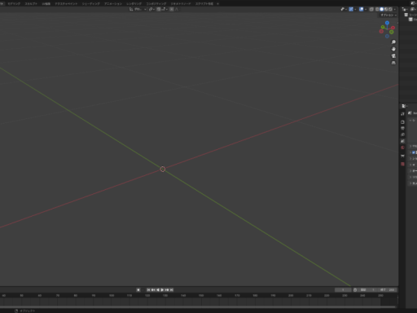
Task: Click frame 100 on timeline ruler
Action: coord(112,295)
